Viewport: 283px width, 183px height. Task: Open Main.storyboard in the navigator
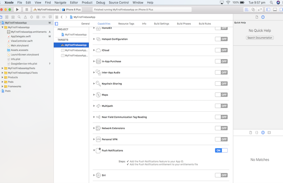point(20,46)
